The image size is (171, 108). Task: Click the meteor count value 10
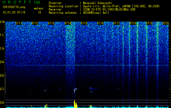[x=39, y=12]
